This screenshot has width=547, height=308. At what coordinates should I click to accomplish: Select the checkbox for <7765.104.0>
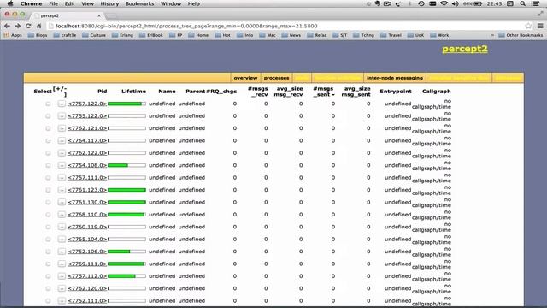coord(48,240)
